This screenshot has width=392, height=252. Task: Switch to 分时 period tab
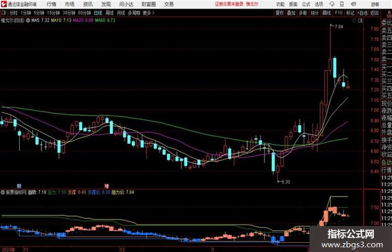click(x=13, y=13)
